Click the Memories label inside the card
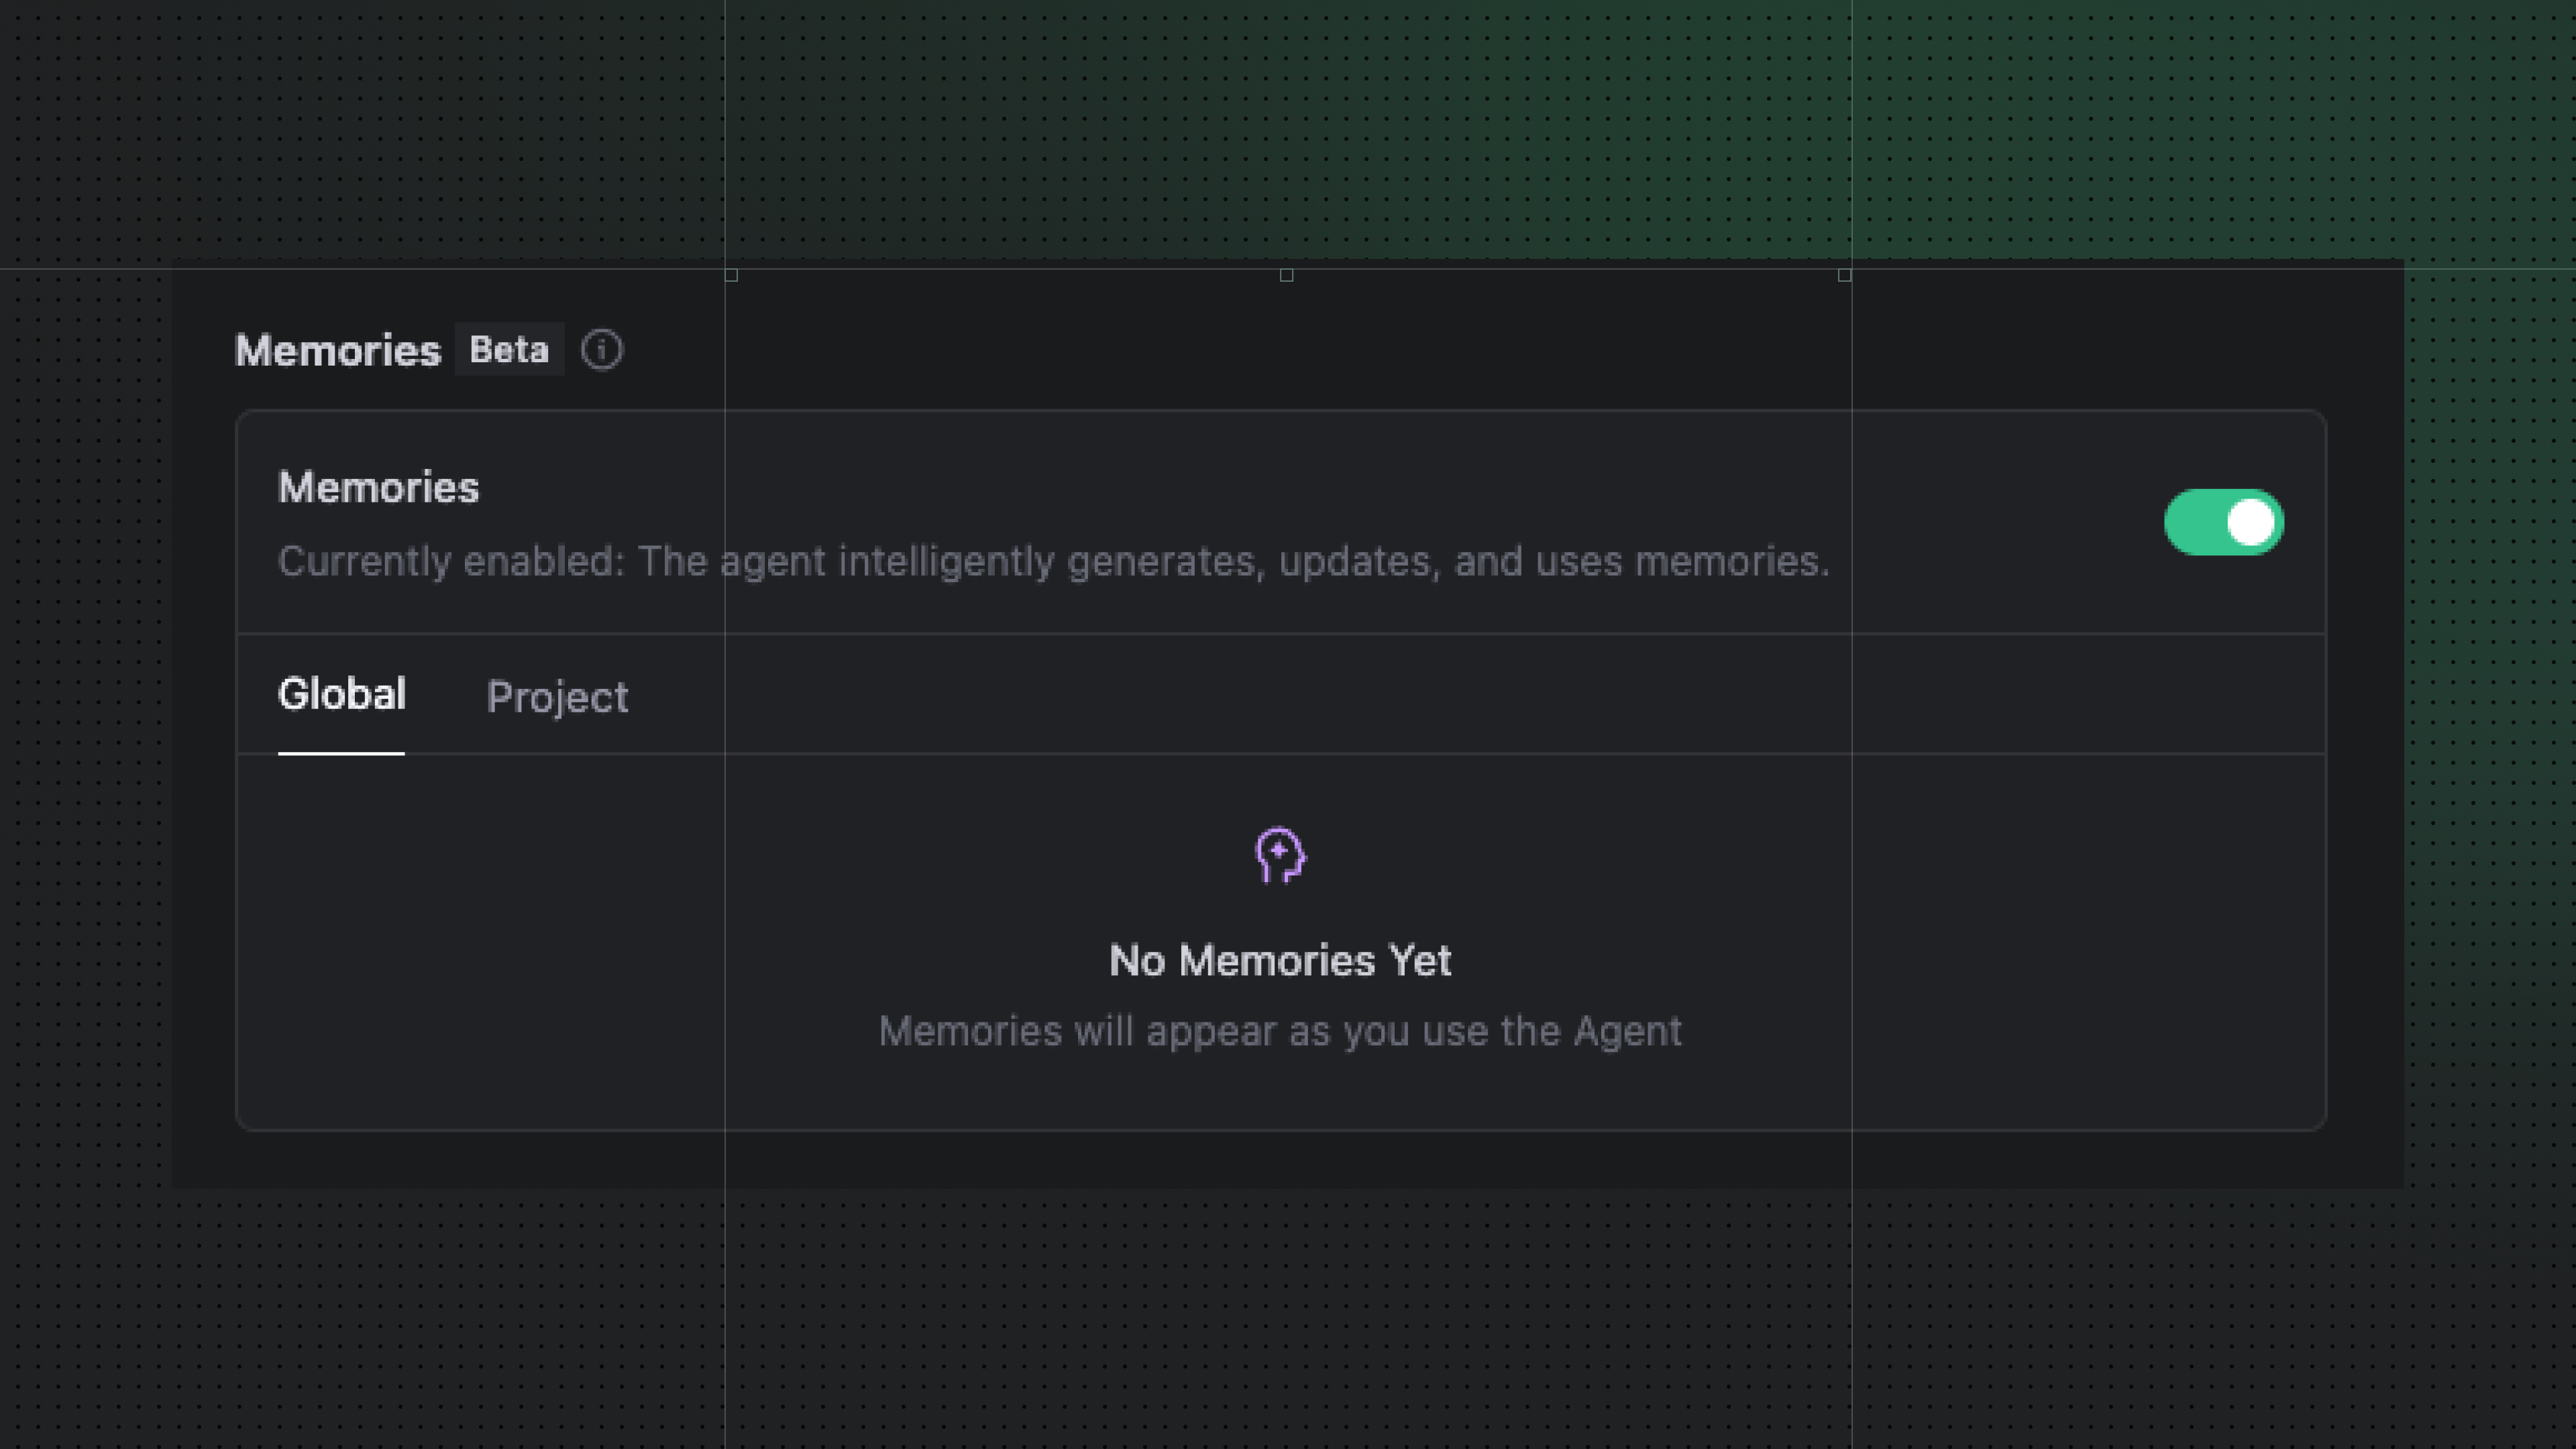The width and height of the screenshot is (2576, 1449). pyautogui.click(x=378, y=487)
